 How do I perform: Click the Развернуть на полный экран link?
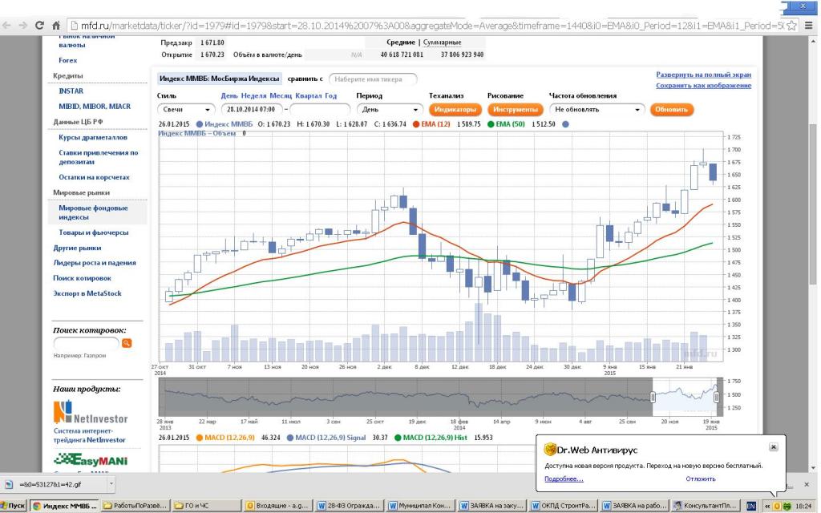703,75
